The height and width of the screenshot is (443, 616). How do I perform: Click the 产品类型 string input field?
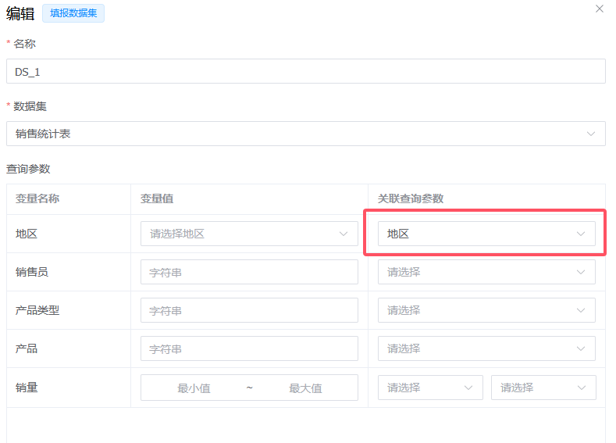(249, 310)
